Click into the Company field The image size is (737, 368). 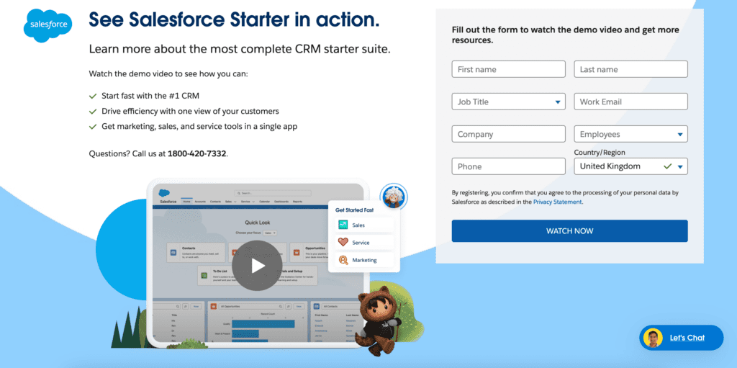[x=509, y=134]
